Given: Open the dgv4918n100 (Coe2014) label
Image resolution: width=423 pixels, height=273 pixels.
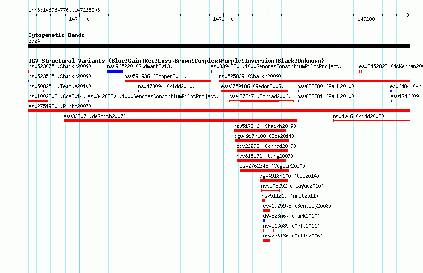Looking at the screenshot, I should pyautogui.click(x=289, y=176).
